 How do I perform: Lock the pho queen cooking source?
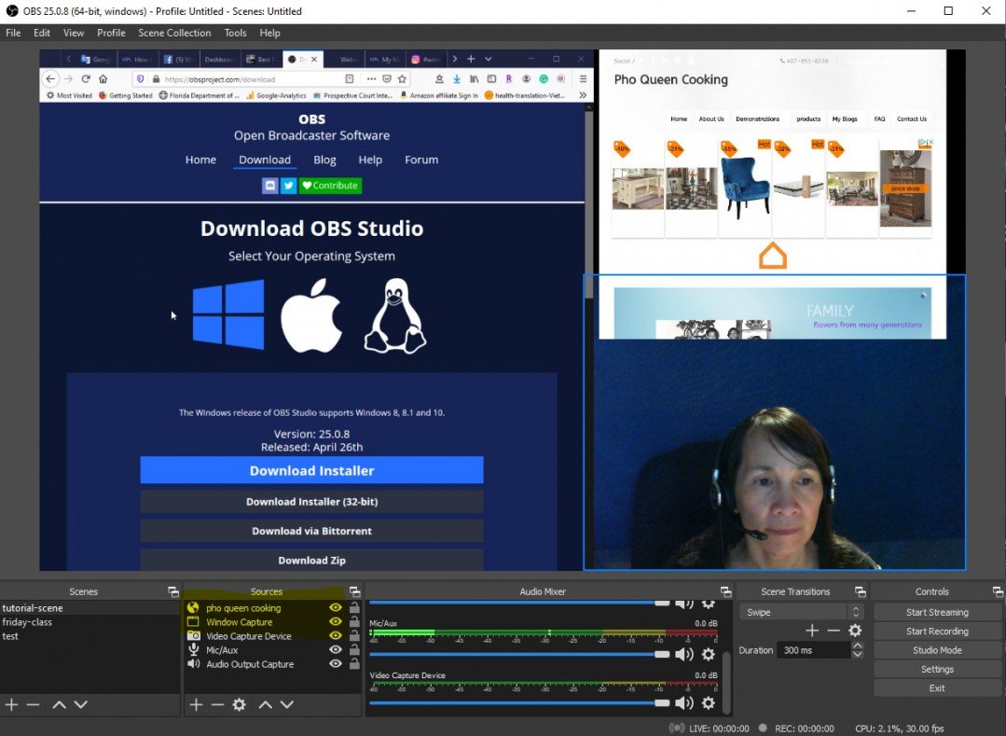pyautogui.click(x=354, y=607)
